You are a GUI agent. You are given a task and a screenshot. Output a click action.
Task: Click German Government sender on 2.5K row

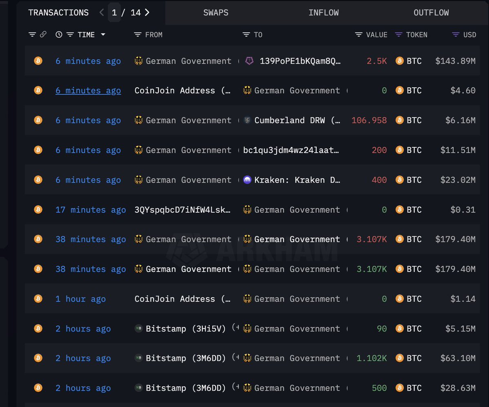pos(188,61)
